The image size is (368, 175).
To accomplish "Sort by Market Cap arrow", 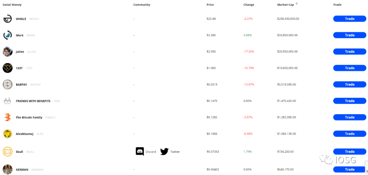I will tap(297, 3).
